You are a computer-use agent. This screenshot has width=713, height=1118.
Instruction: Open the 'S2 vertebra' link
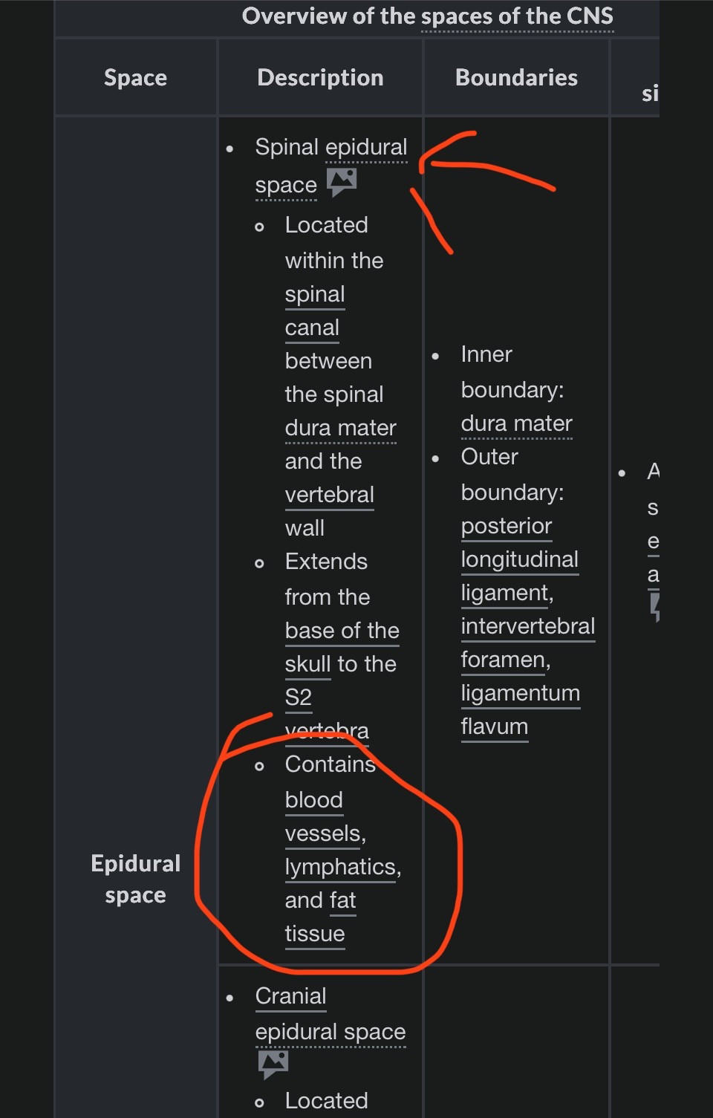pos(327,714)
